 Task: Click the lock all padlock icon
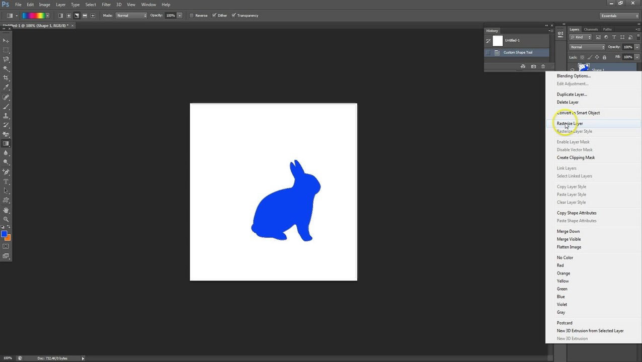pyautogui.click(x=604, y=57)
